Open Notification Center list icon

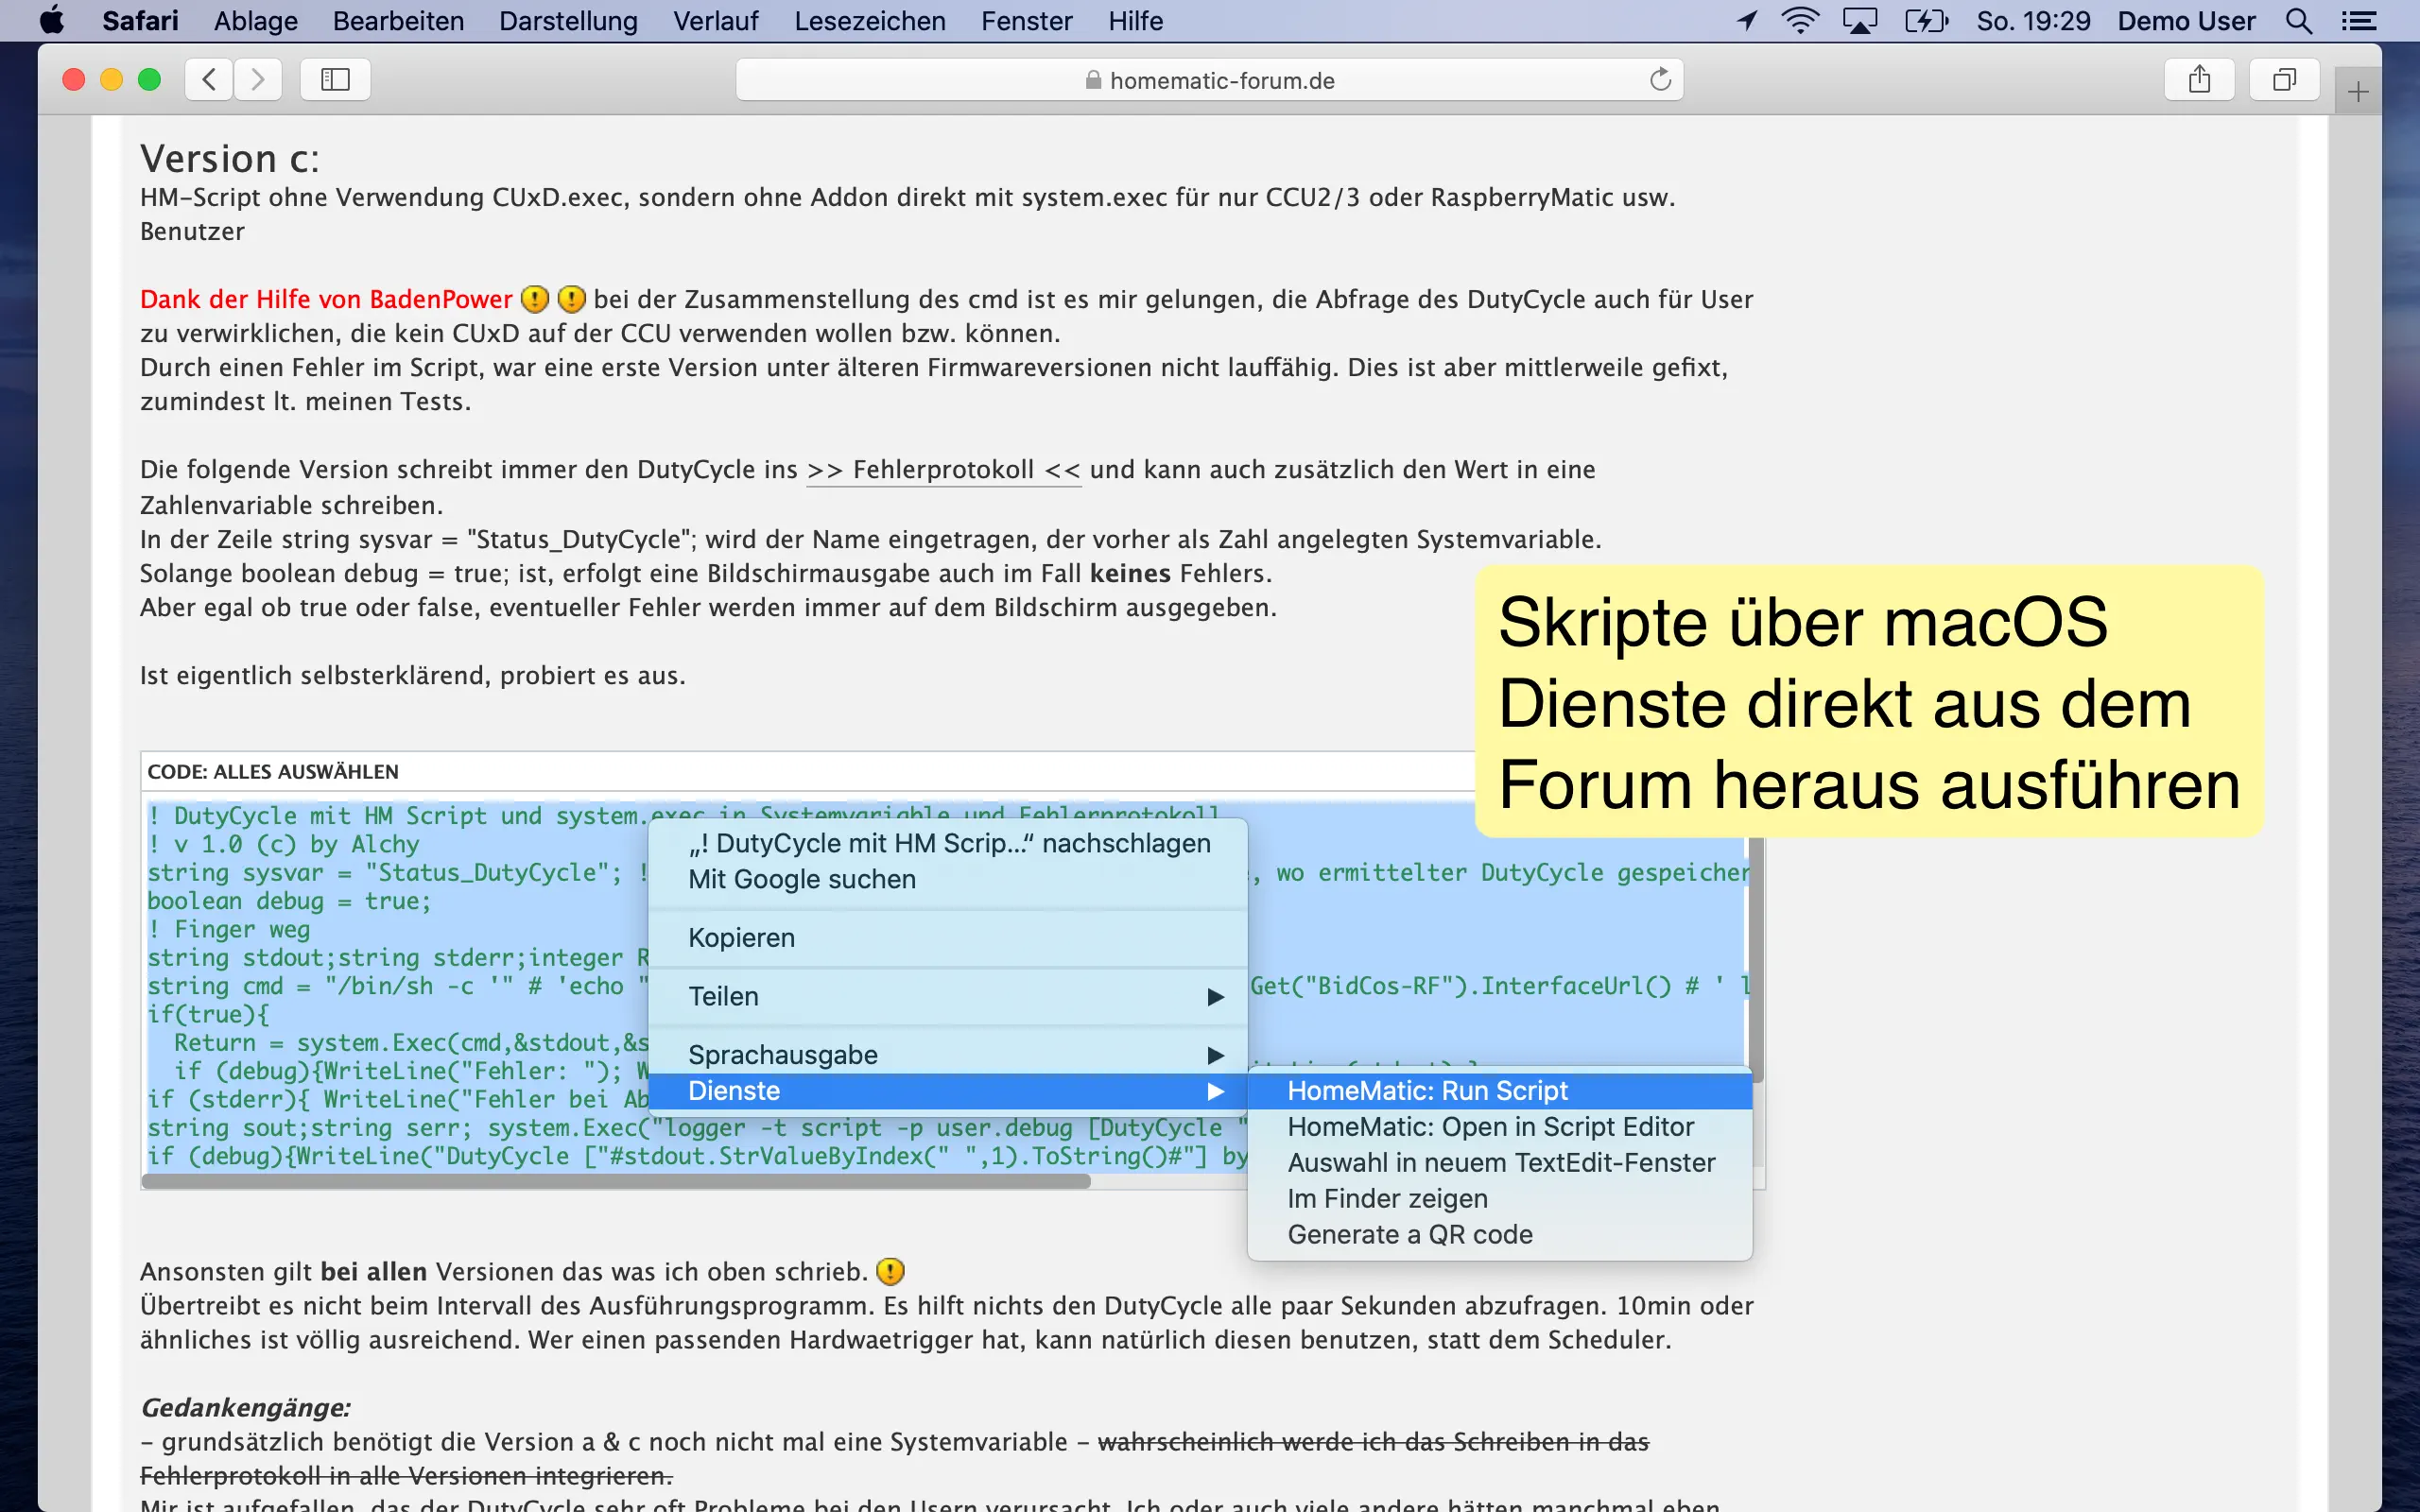point(2359,21)
